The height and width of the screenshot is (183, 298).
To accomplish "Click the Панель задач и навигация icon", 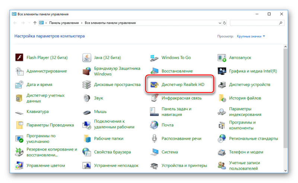I will click(154, 112).
